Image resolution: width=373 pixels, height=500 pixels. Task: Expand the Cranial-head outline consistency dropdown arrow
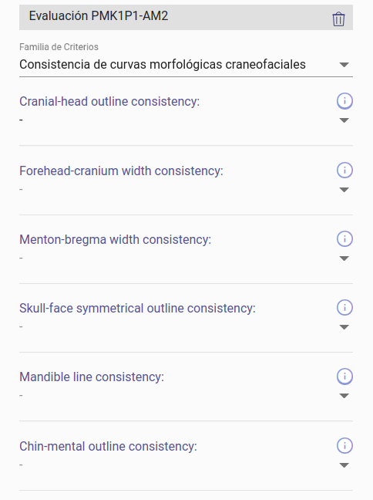[x=344, y=120]
